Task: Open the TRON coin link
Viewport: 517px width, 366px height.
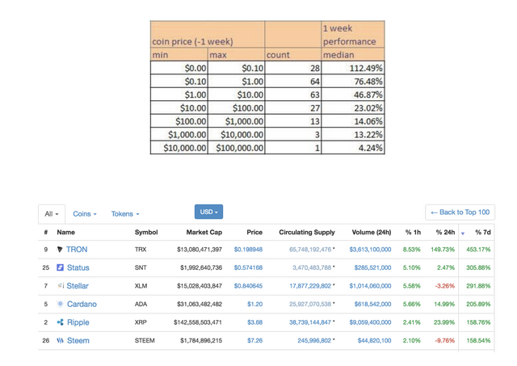Action: click(77, 250)
